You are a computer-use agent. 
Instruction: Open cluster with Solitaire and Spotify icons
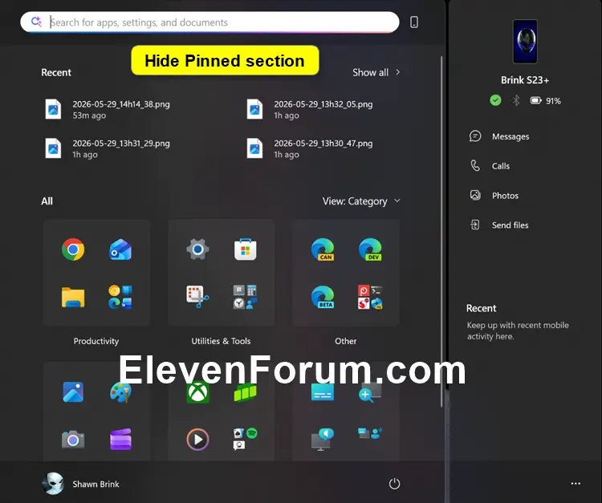[x=246, y=439]
